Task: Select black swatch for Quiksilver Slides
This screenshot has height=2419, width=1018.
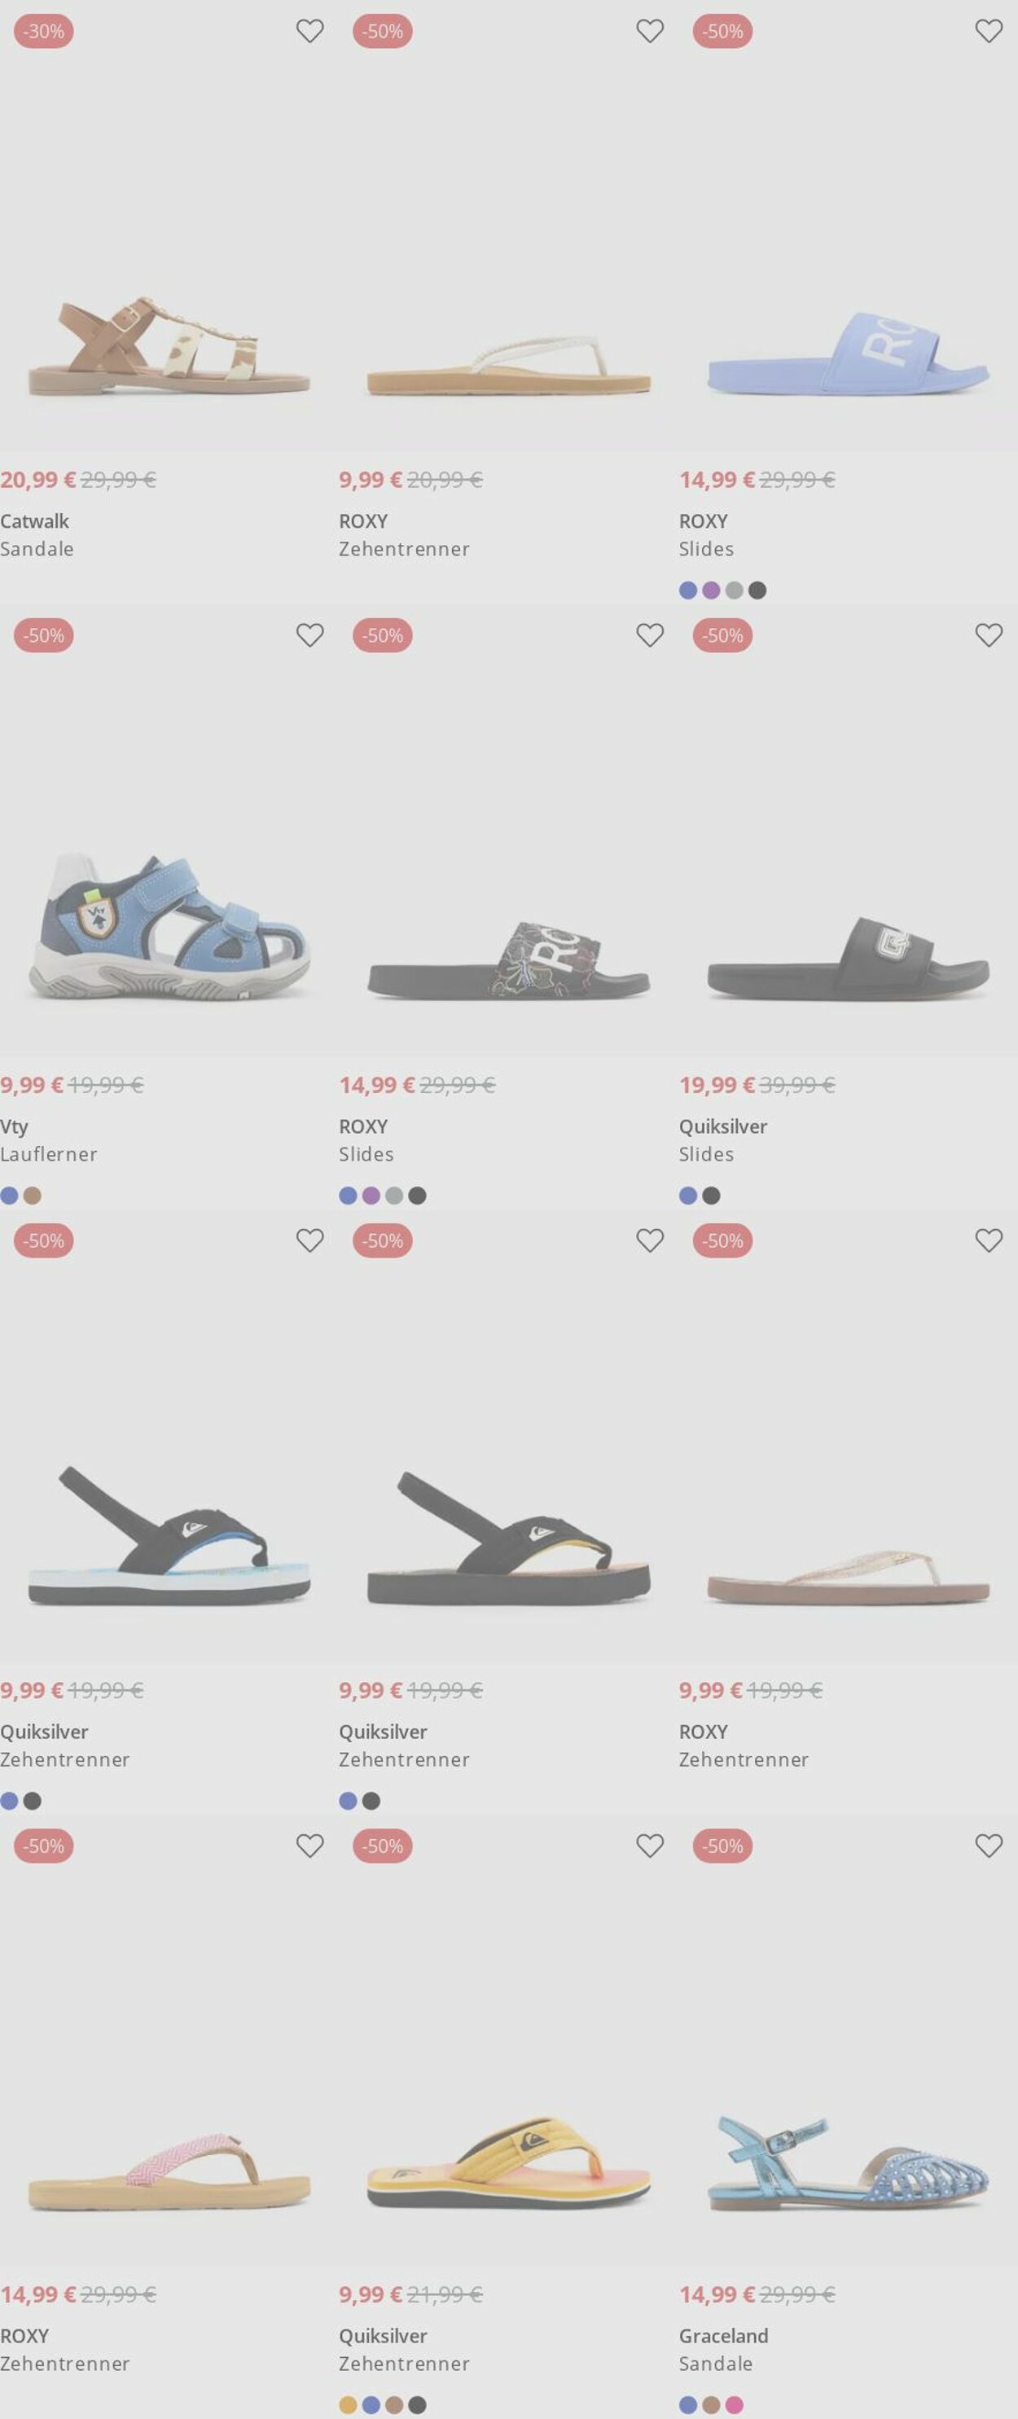Action: 711,1196
